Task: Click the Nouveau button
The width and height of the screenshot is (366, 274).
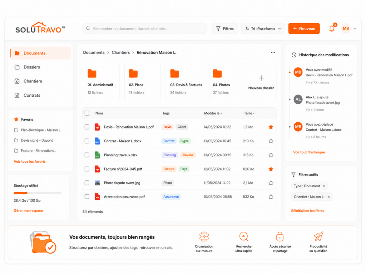Action: pos(304,29)
